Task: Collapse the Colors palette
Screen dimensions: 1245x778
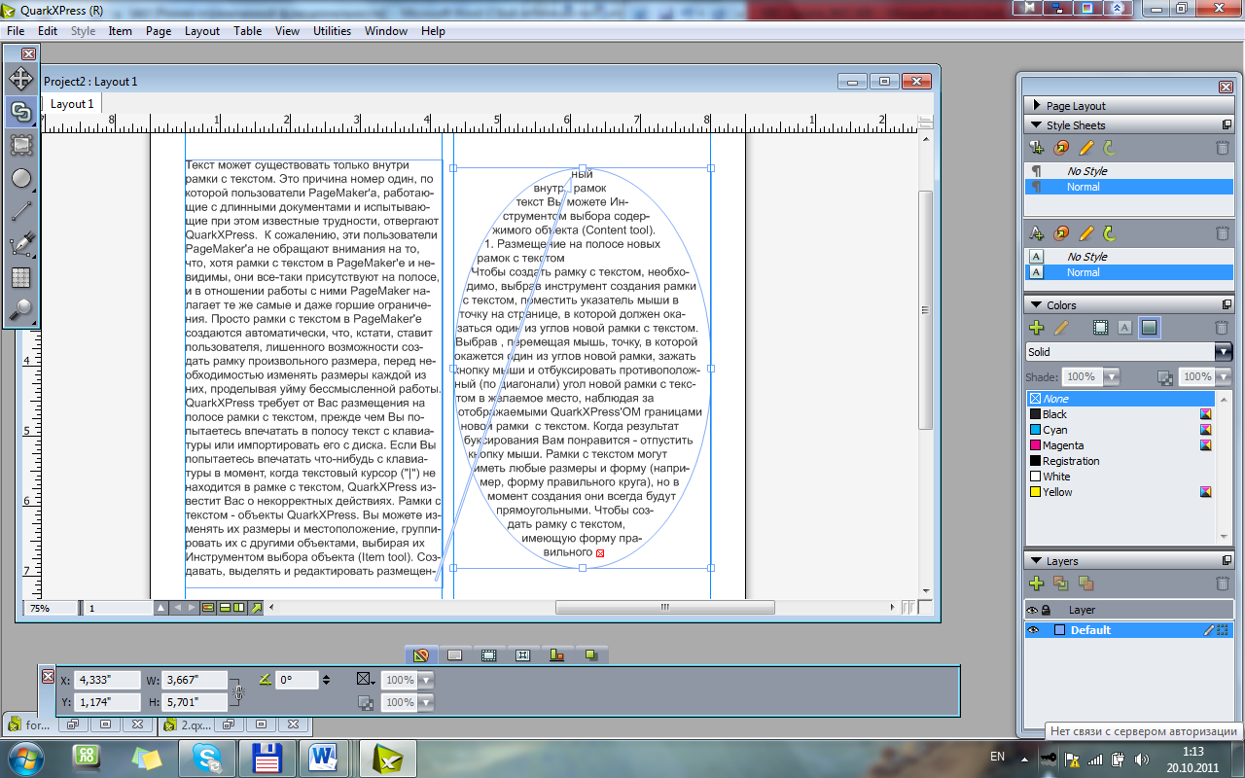Action: point(1034,305)
